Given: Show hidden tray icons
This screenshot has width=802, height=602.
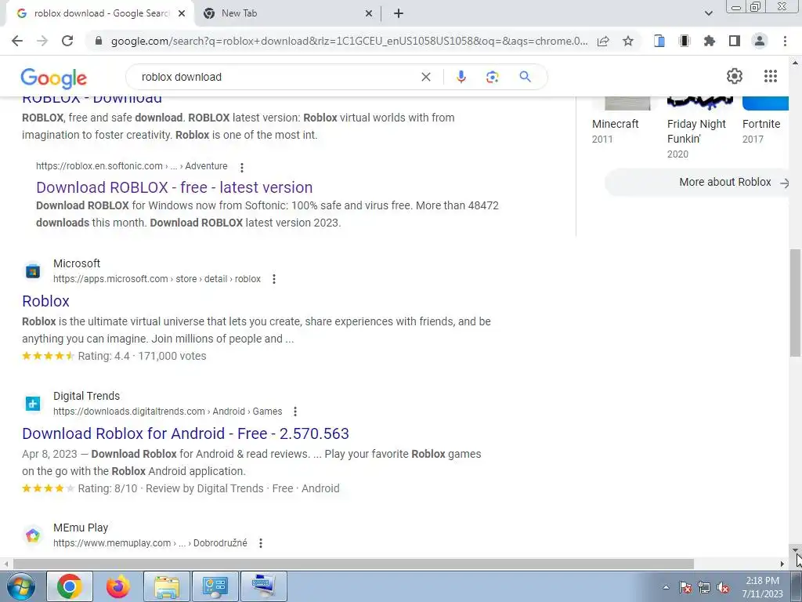Looking at the screenshot, I should pyautogui.click(x=666, y=588).
